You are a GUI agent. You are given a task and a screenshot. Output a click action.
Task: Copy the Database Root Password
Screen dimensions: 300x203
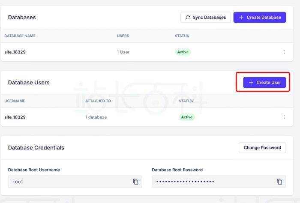[x=279, y=182]
